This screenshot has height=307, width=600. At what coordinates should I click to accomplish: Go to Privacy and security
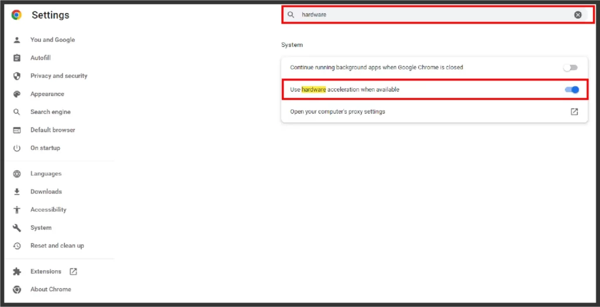tap(59, 76)
